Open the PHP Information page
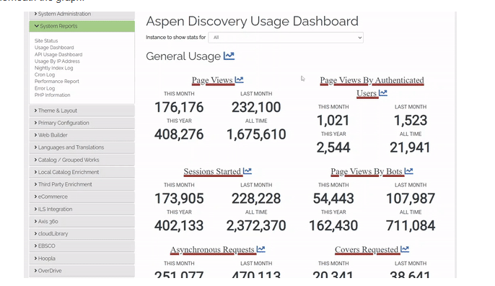Image resolution: width=495 pixels, height=286 pixels. (x=53, y=95)
